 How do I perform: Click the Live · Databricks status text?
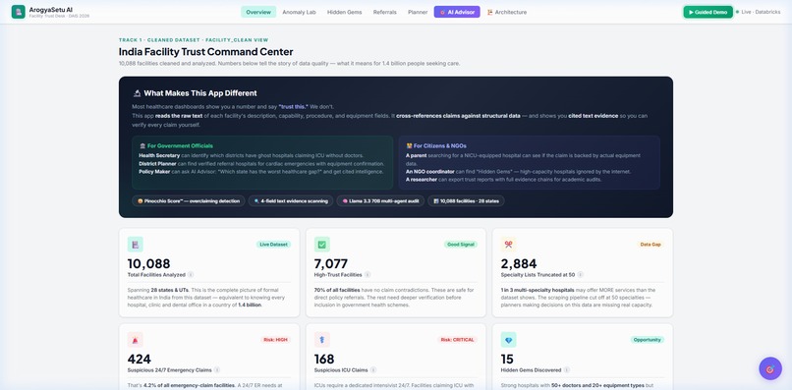pos(761,12)
